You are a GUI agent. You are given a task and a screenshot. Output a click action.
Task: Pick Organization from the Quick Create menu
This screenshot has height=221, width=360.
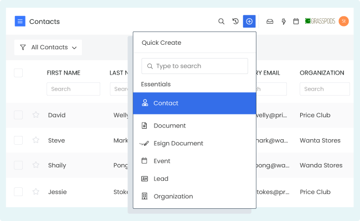click(x=173, y=196)
